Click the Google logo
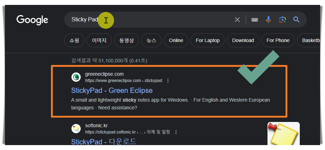 click(32, 20)
